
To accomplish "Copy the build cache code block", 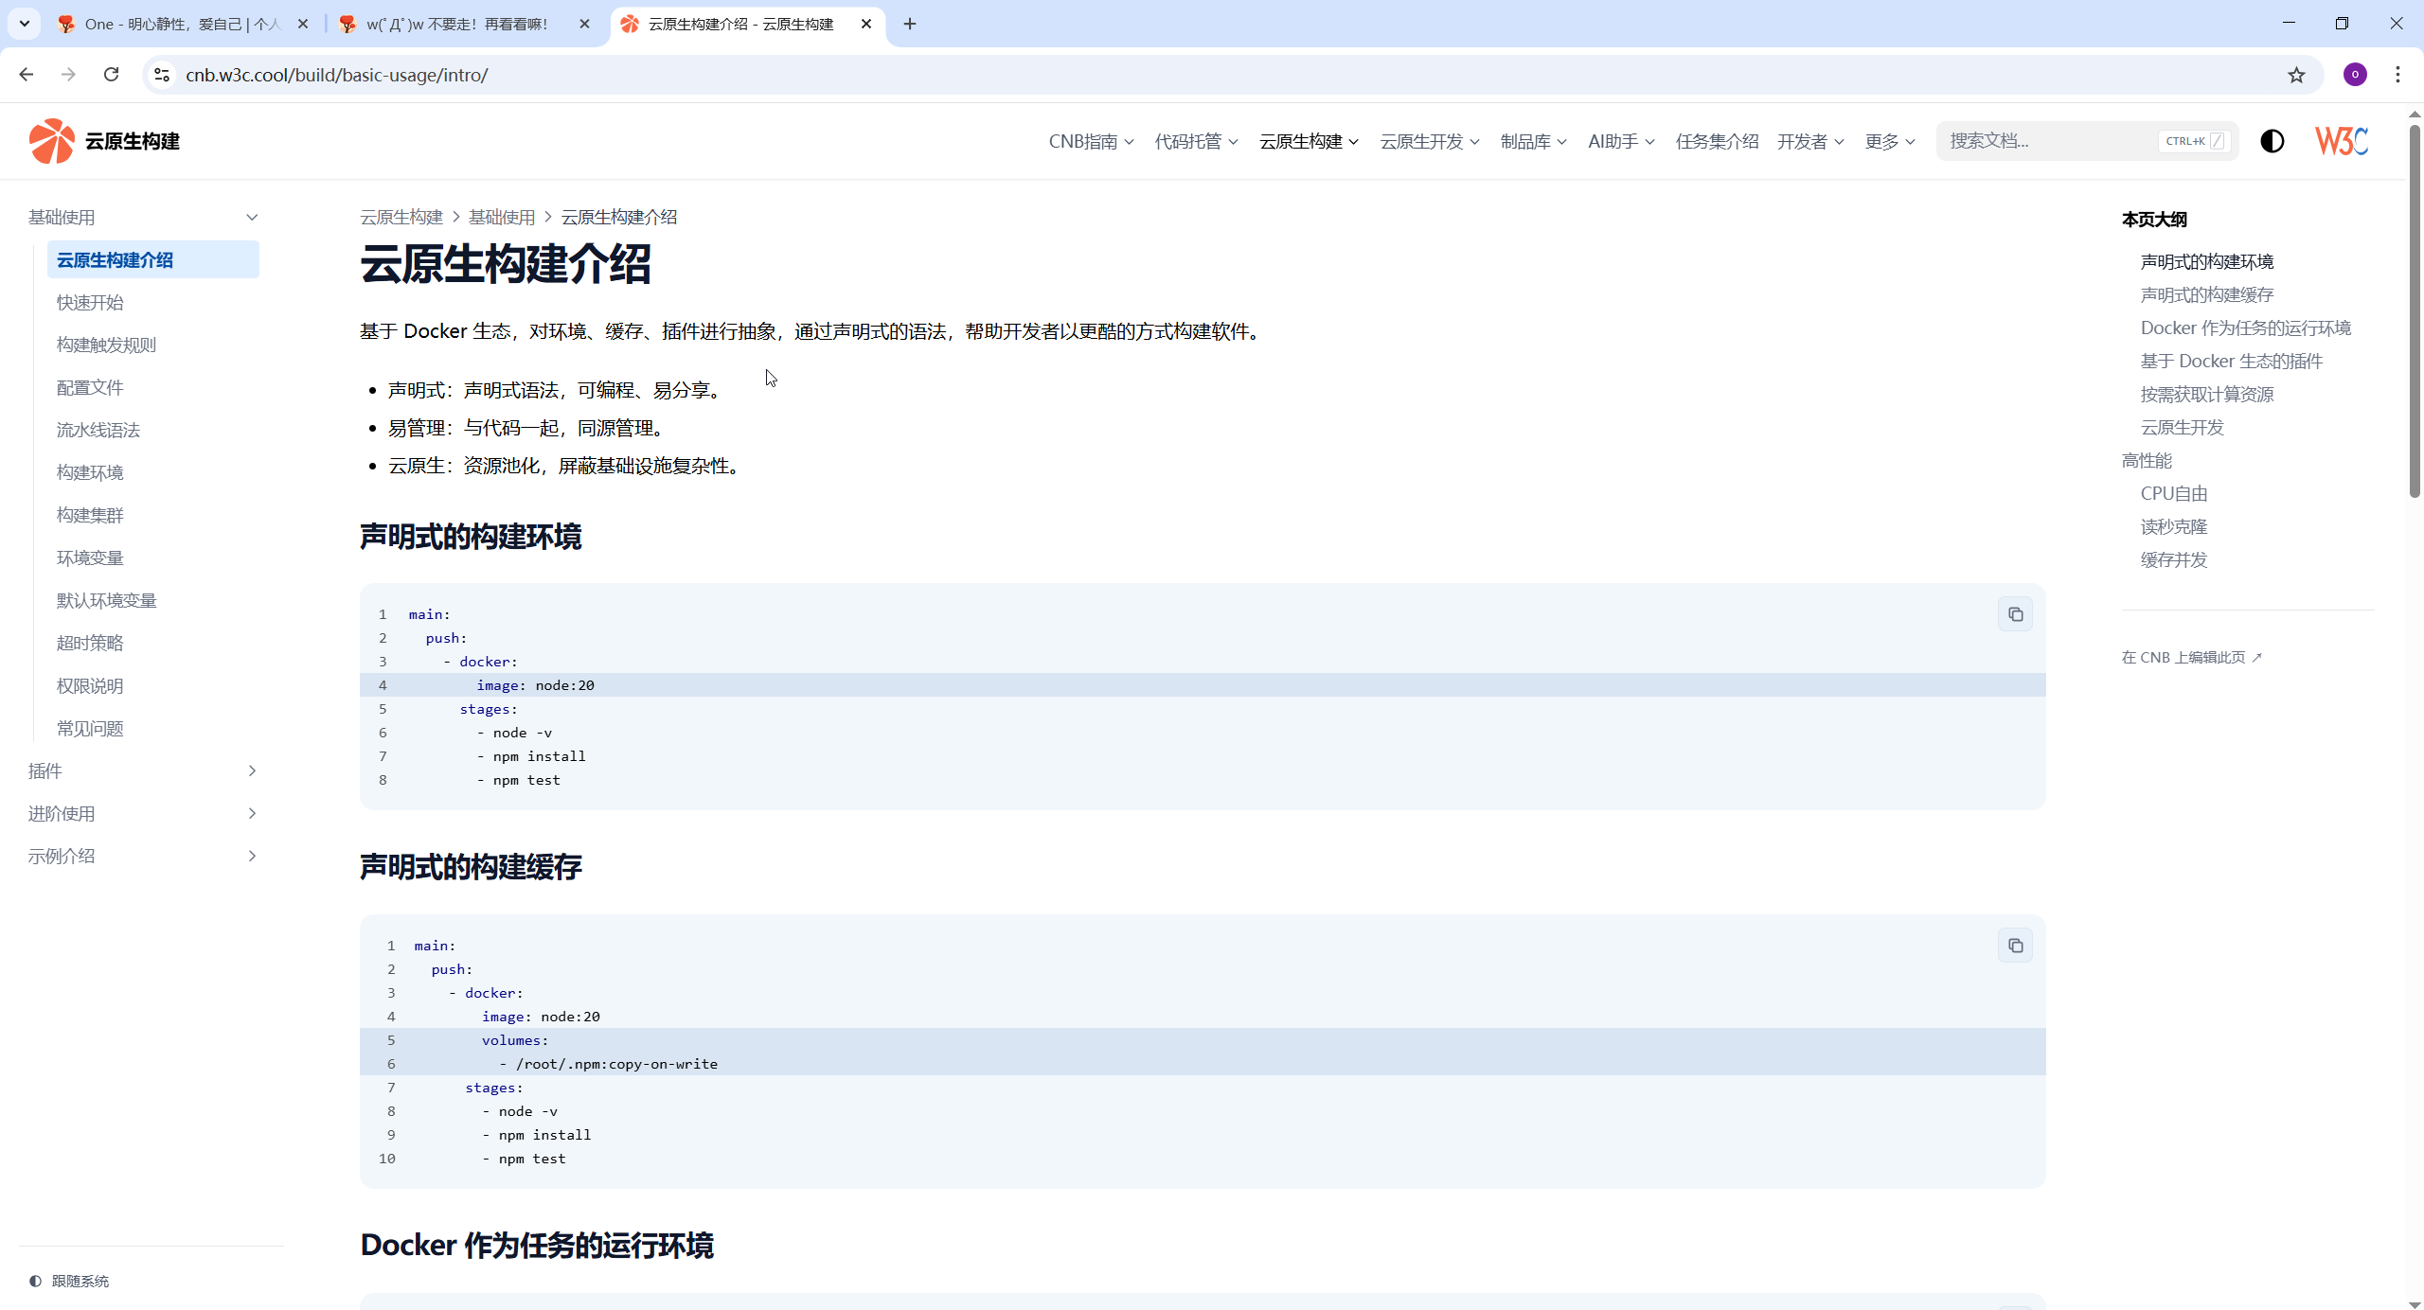I will click(2015, 946).
